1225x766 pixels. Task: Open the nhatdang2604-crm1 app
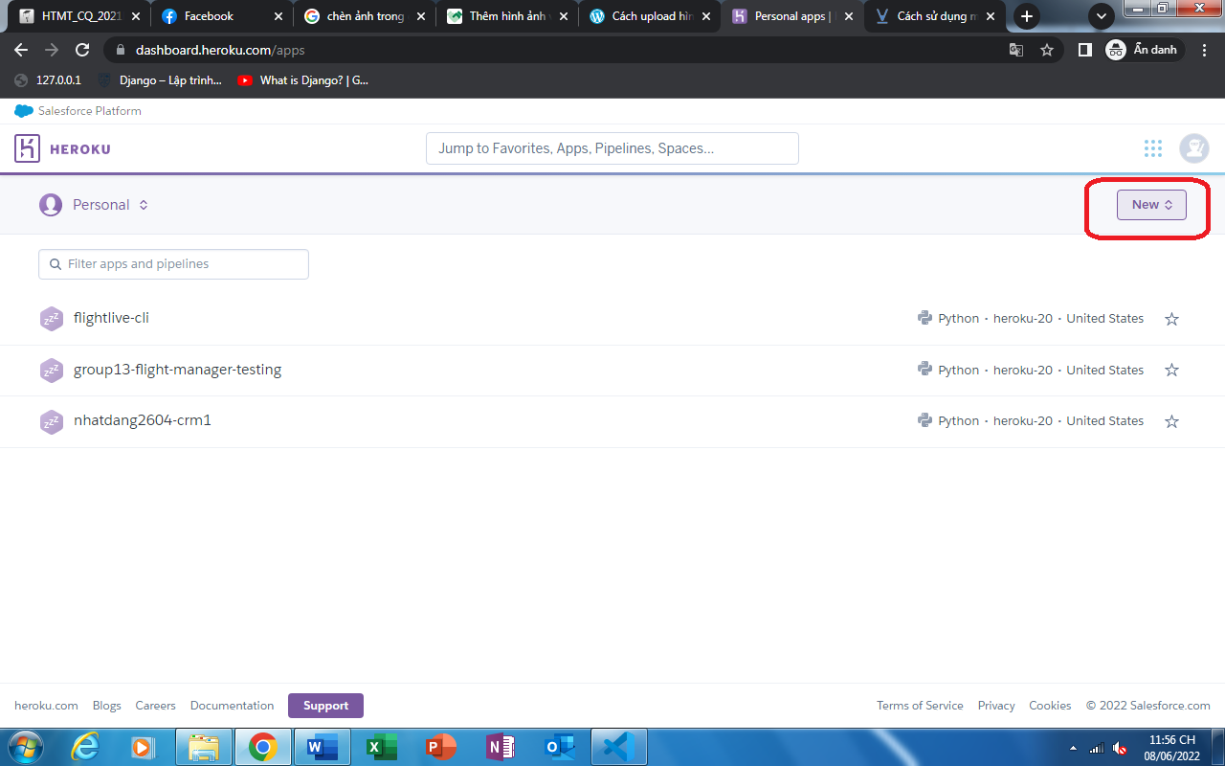click(x=143, y=420)
